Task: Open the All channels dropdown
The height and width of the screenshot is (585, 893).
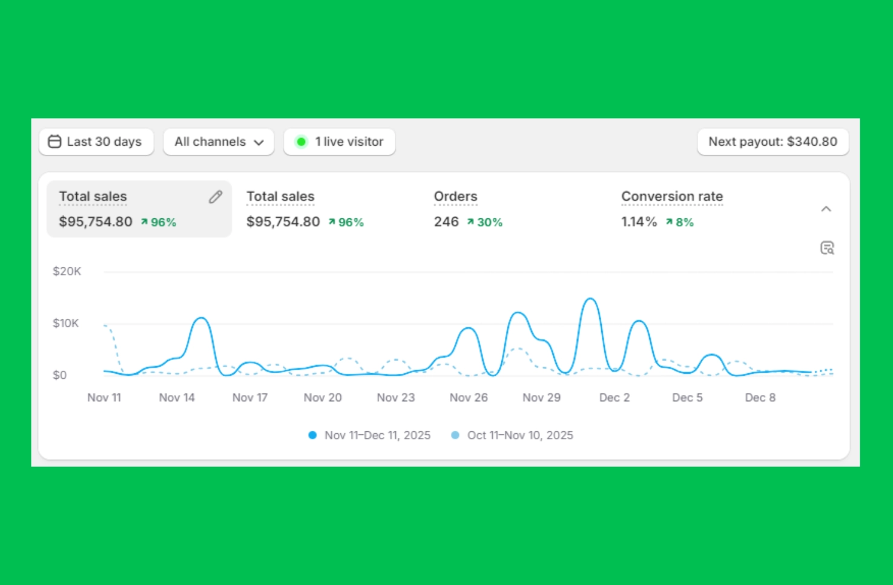Action: point(219,142)
